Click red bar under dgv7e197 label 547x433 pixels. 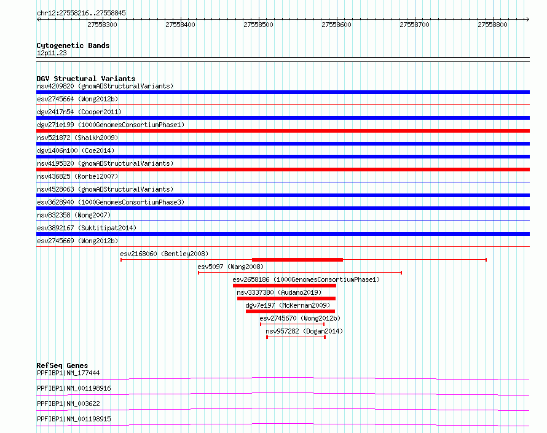tap(290, 311)
